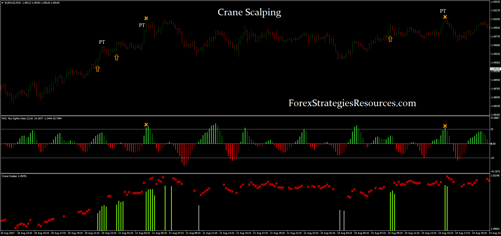Click the current price tag 1.49145

tap(495, 69)
